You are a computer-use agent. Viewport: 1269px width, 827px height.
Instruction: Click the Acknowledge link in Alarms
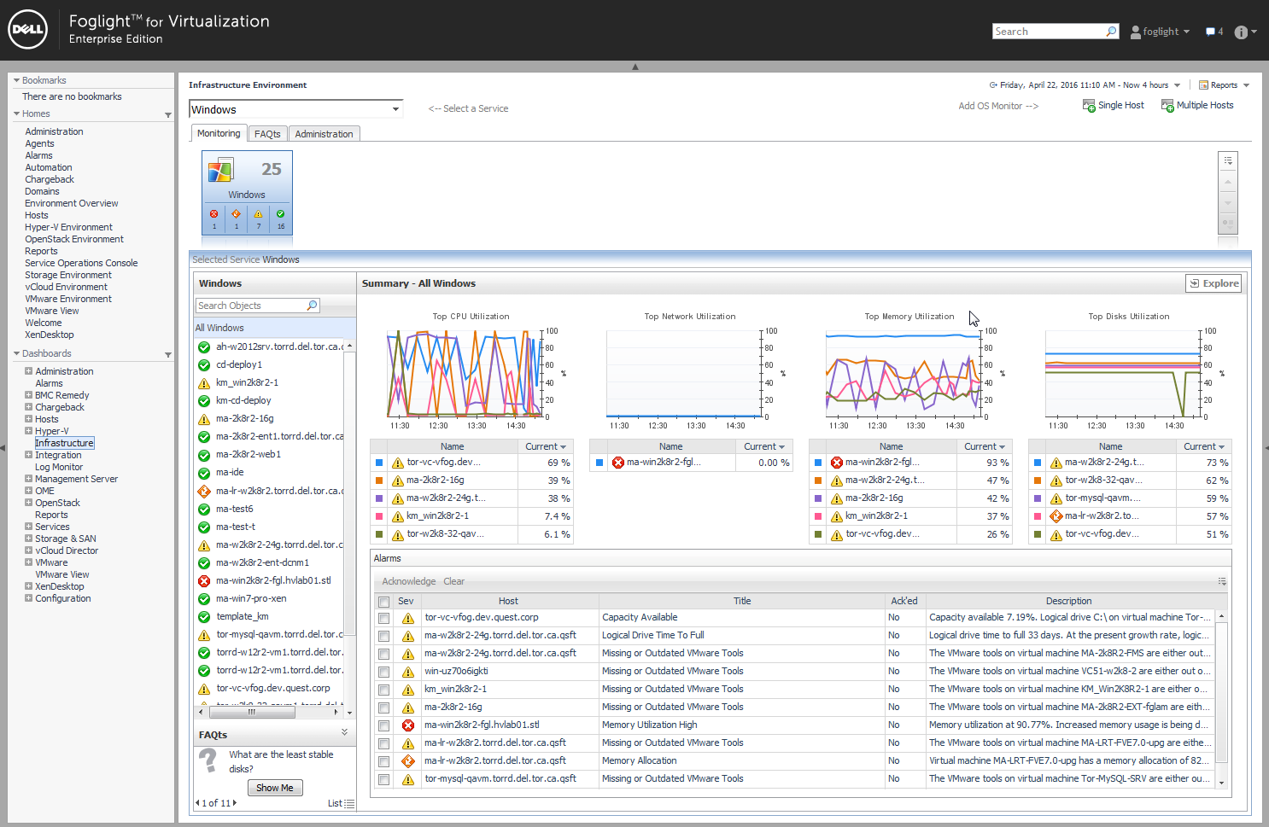click(x=408, y=581)
